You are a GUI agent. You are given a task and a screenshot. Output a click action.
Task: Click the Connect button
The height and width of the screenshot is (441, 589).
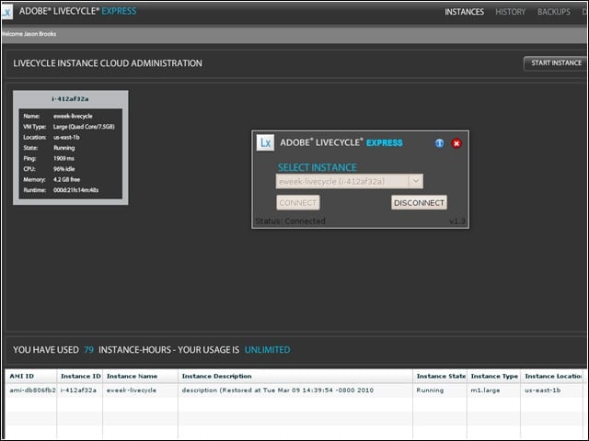click(298, 202)
